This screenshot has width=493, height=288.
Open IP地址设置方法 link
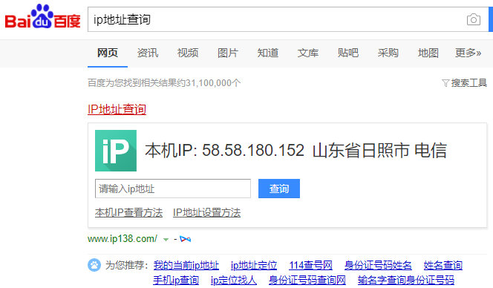[207, 213]
